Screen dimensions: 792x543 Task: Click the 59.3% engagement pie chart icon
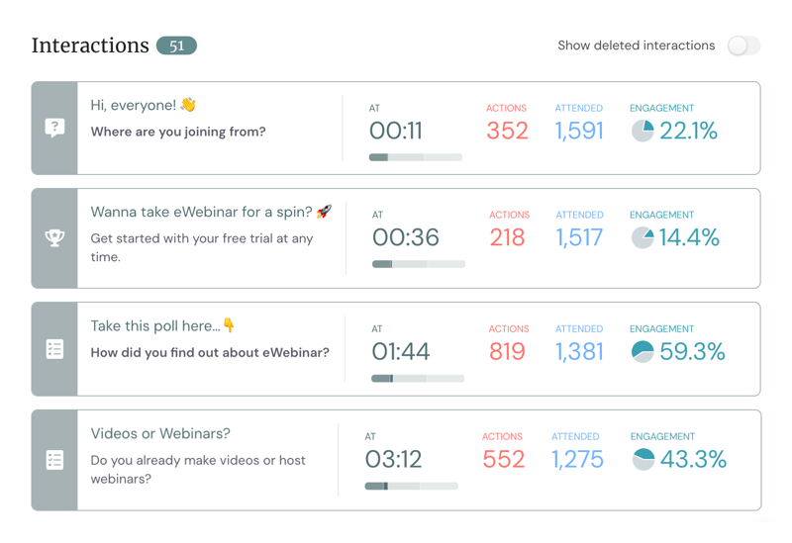[x=643, y=351]
